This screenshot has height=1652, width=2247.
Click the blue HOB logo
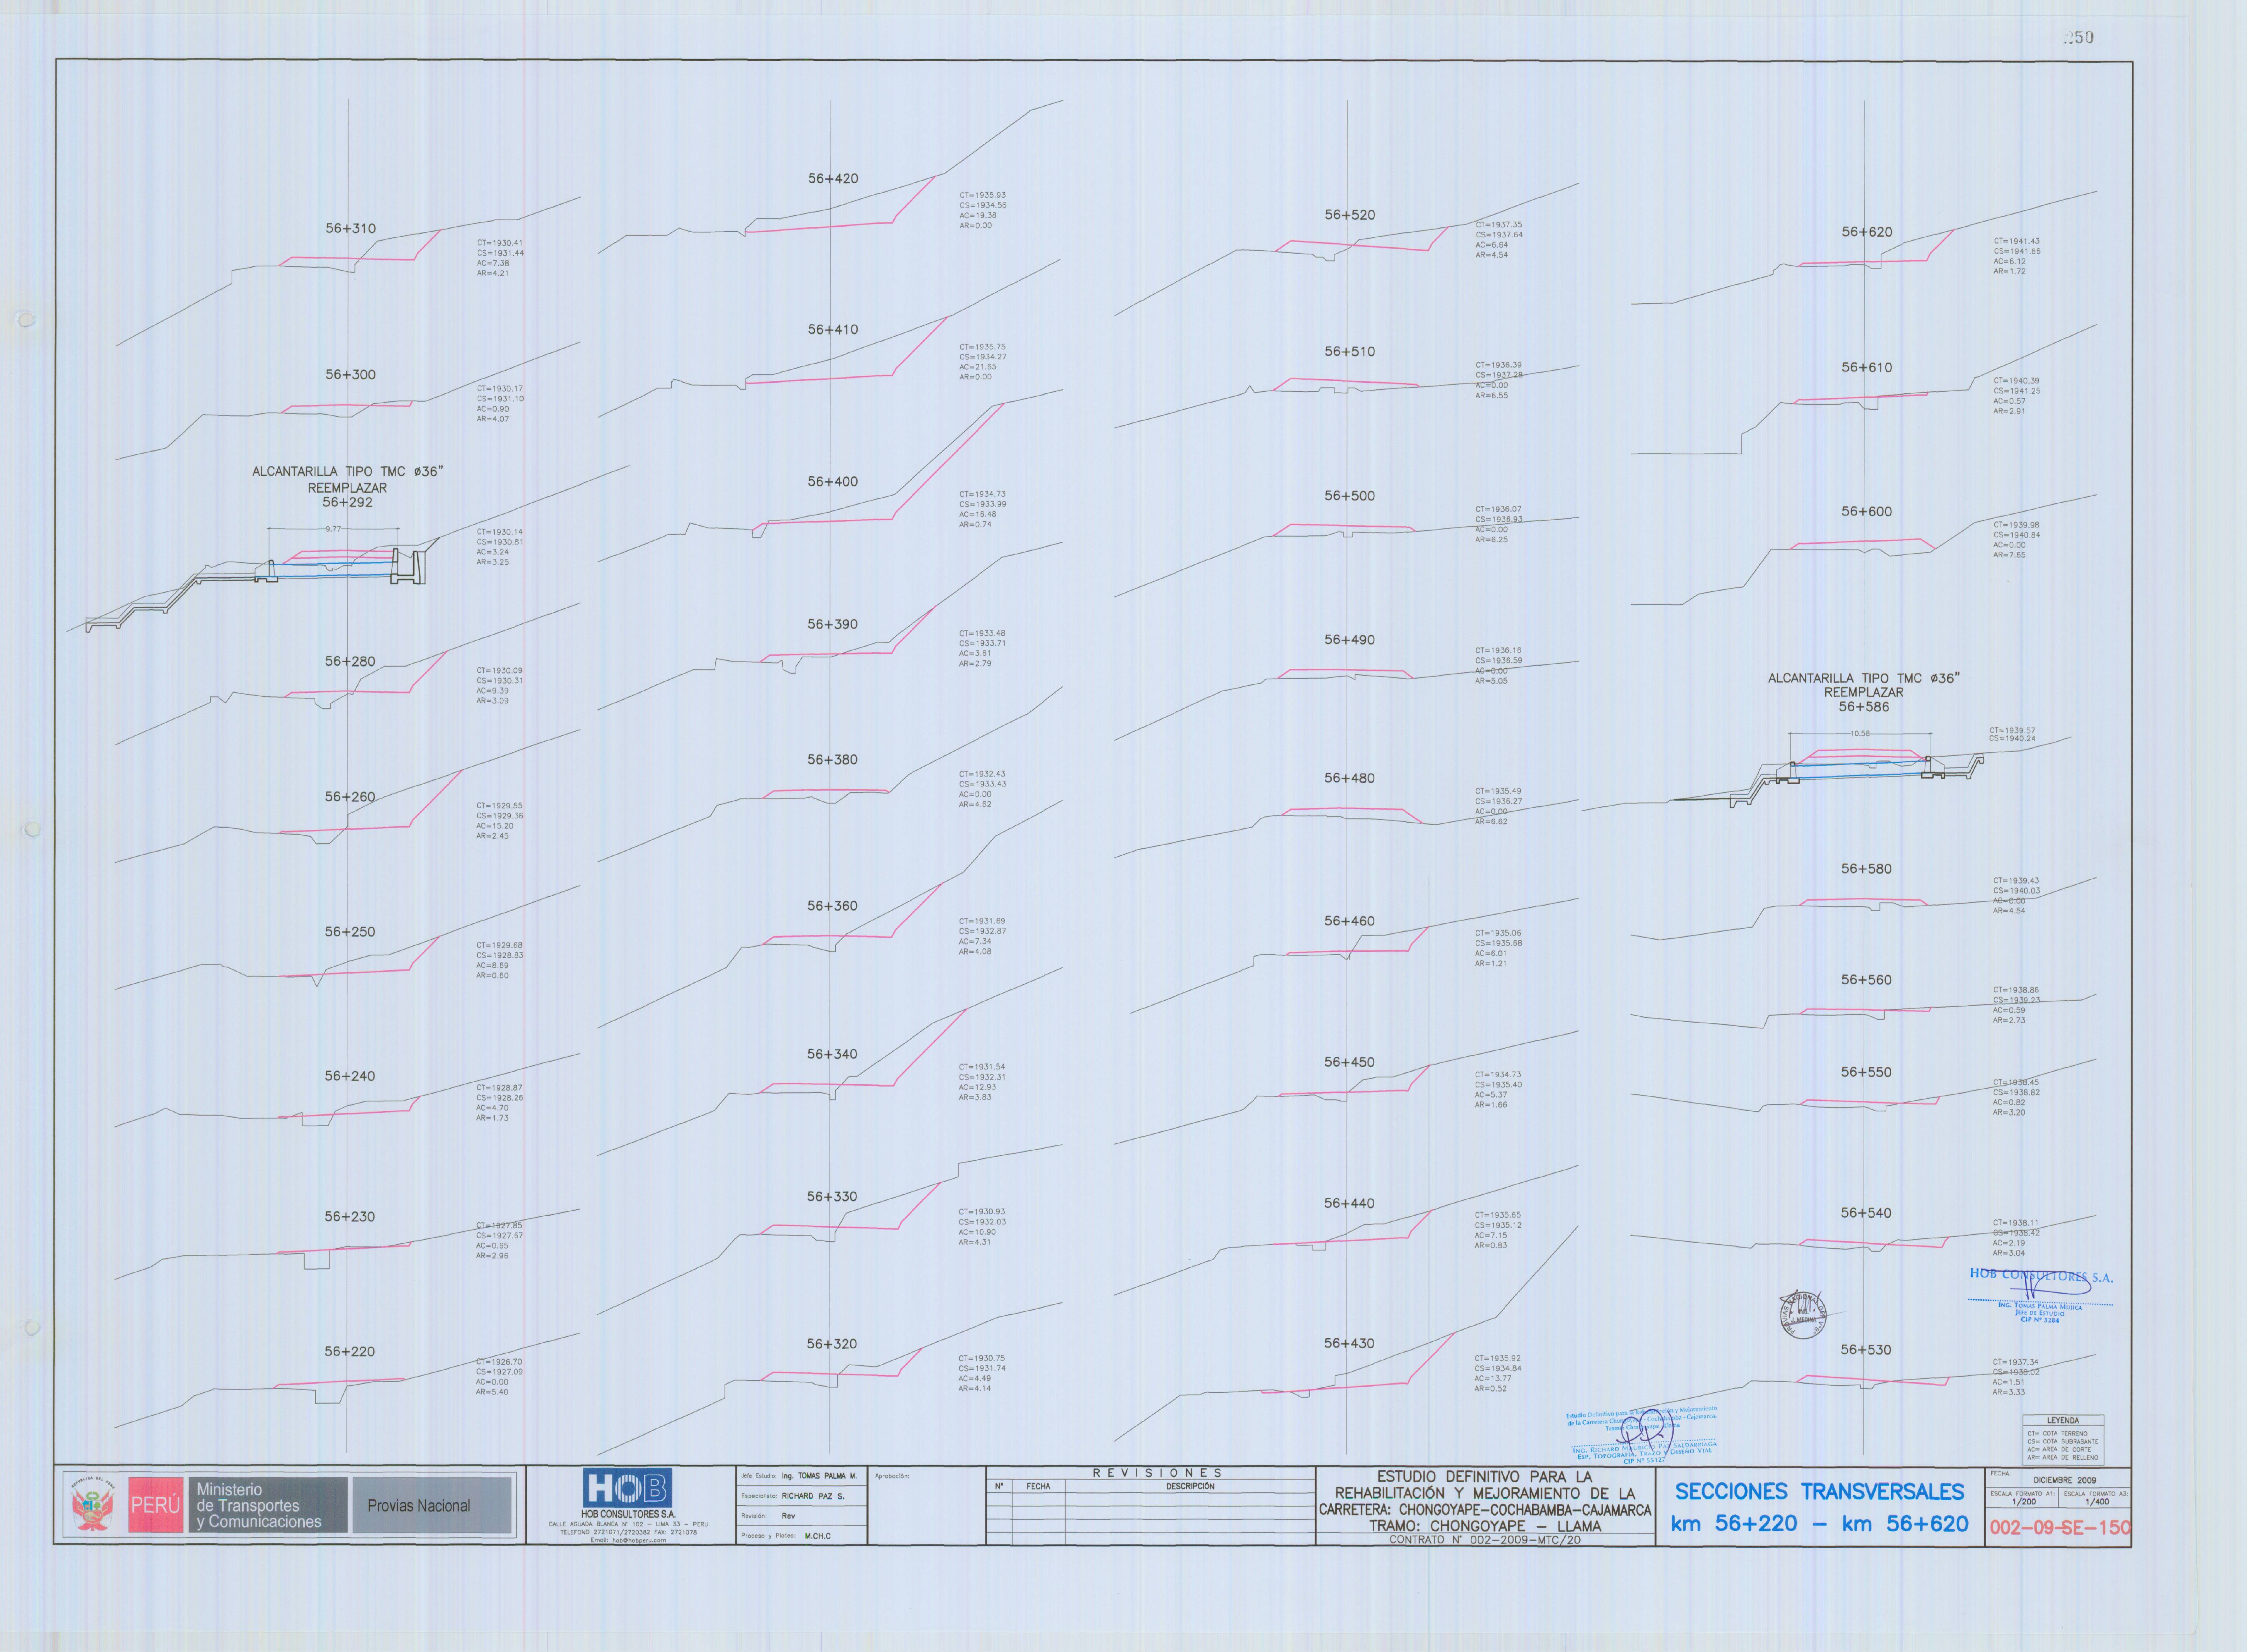[627, 1488]
